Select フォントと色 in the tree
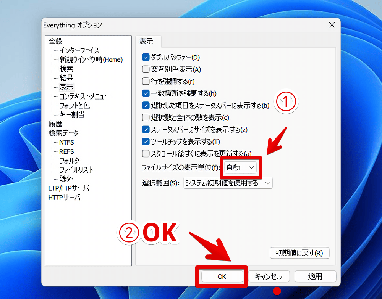382x299 pixels. 74,105
